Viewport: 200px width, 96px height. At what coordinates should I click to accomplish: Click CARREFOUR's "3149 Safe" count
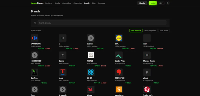[41, 48]
